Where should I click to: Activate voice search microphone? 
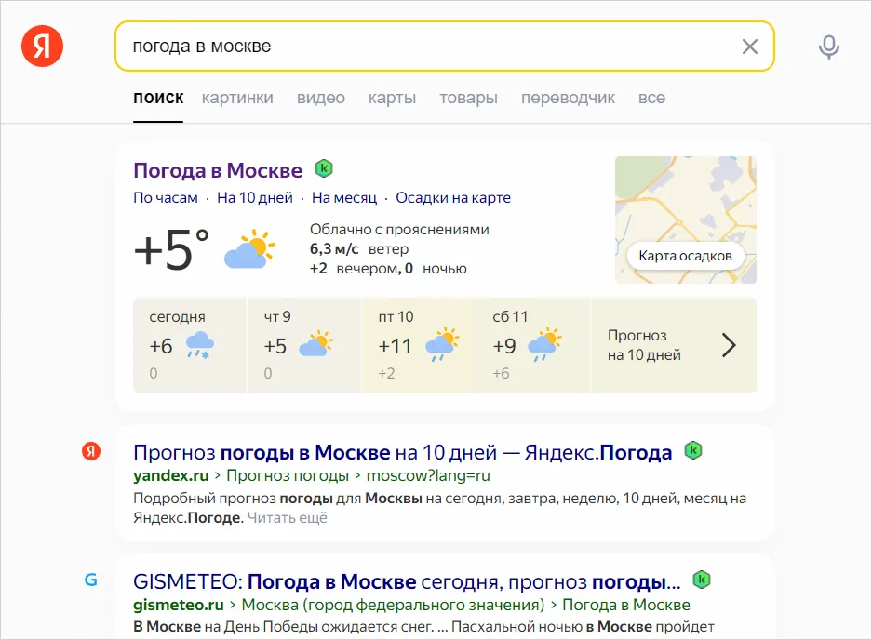coord(828,47)
